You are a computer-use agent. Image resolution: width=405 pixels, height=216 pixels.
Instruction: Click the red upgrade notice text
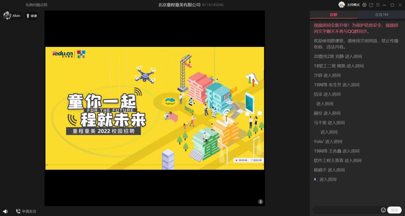point(356,28)
